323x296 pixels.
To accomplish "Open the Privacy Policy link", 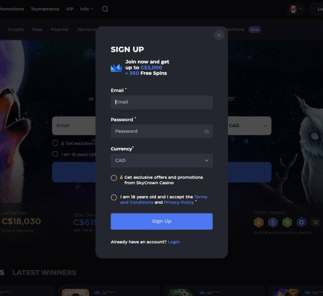I will (179, 202).
